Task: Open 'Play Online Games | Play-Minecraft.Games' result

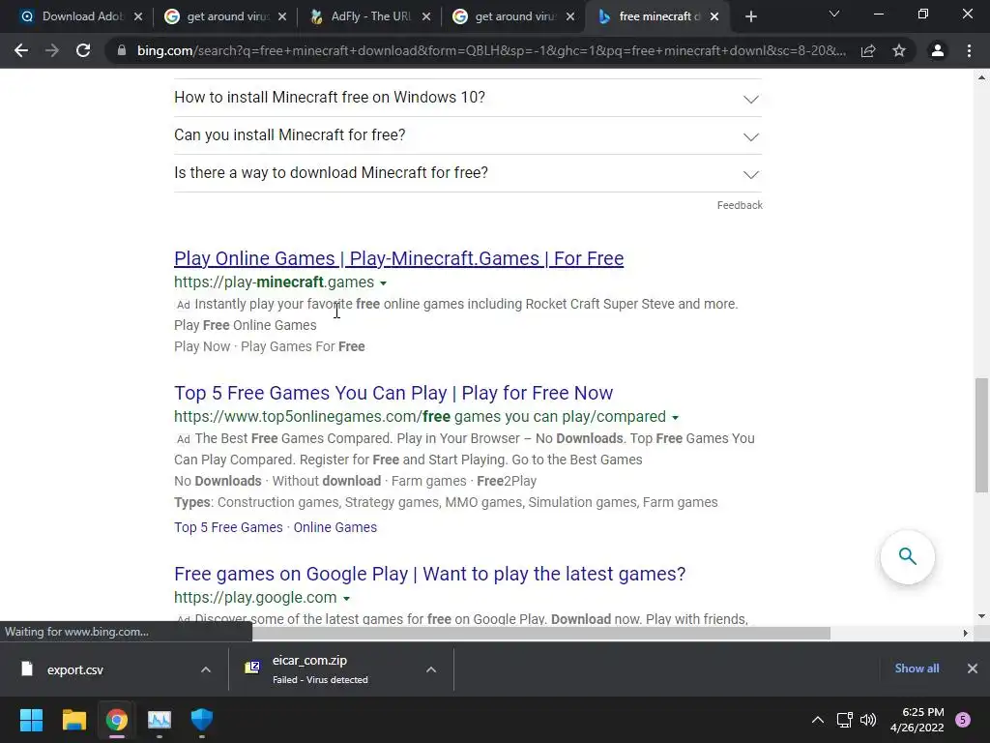Action: 398,258
